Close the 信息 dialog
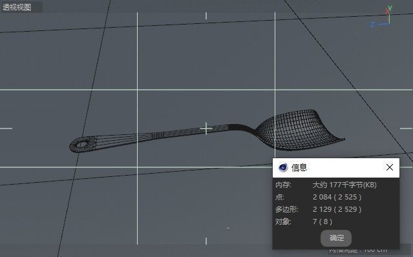This screenshot has height=257, width=413. tap(390, 167)
